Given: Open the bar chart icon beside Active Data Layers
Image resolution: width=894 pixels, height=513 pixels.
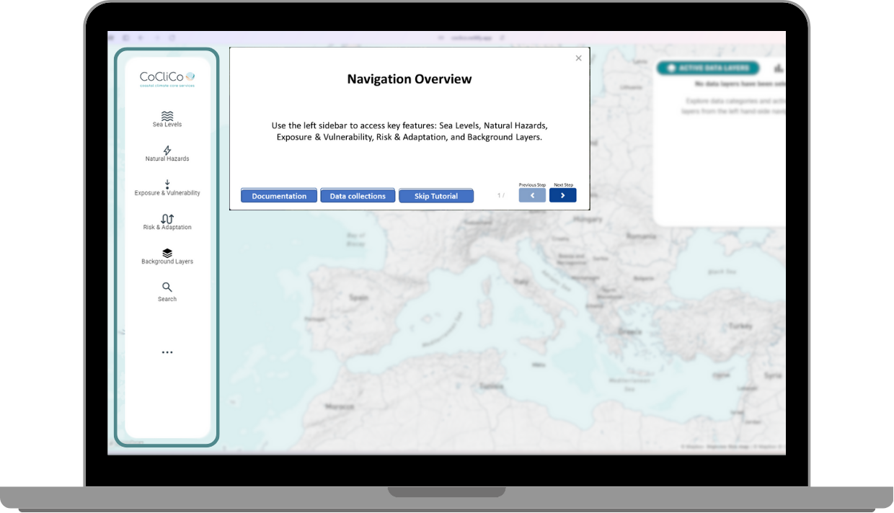Looking at the screenshot, I should (779, 68).
